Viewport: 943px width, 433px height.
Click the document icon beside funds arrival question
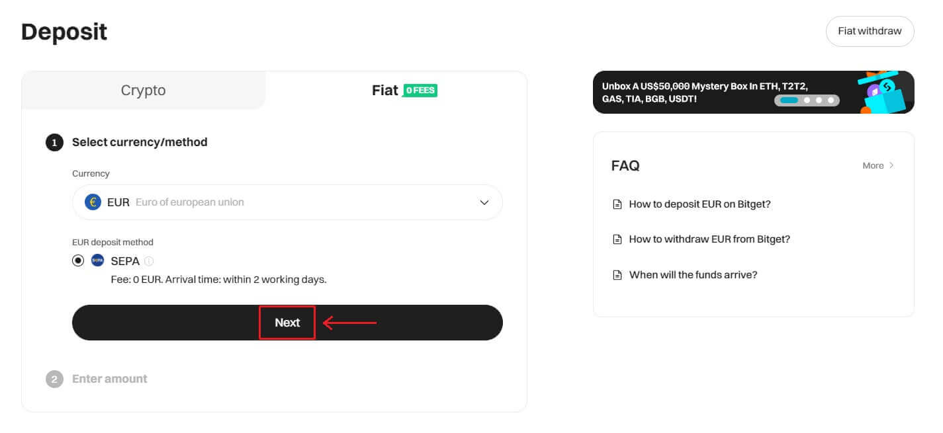click(617, 275)
